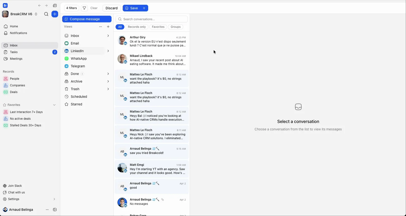Click the filter funnel icon

(84, 8)
